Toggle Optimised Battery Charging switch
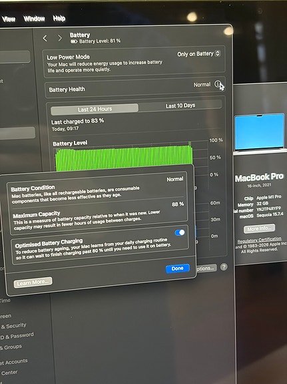The height and width of the screenshot is (384, 287). point(180,232)
